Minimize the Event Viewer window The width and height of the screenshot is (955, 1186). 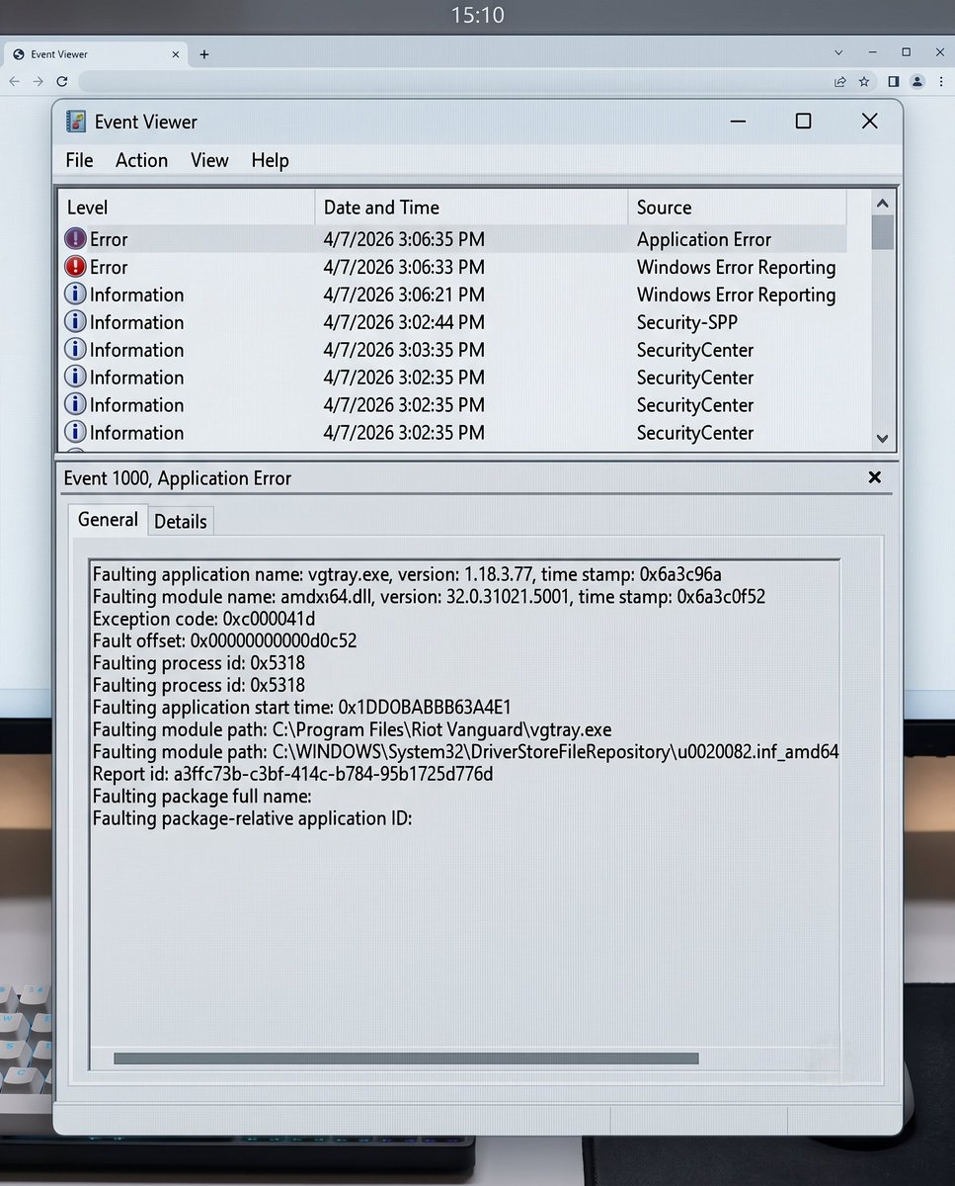tap(739, 121)
